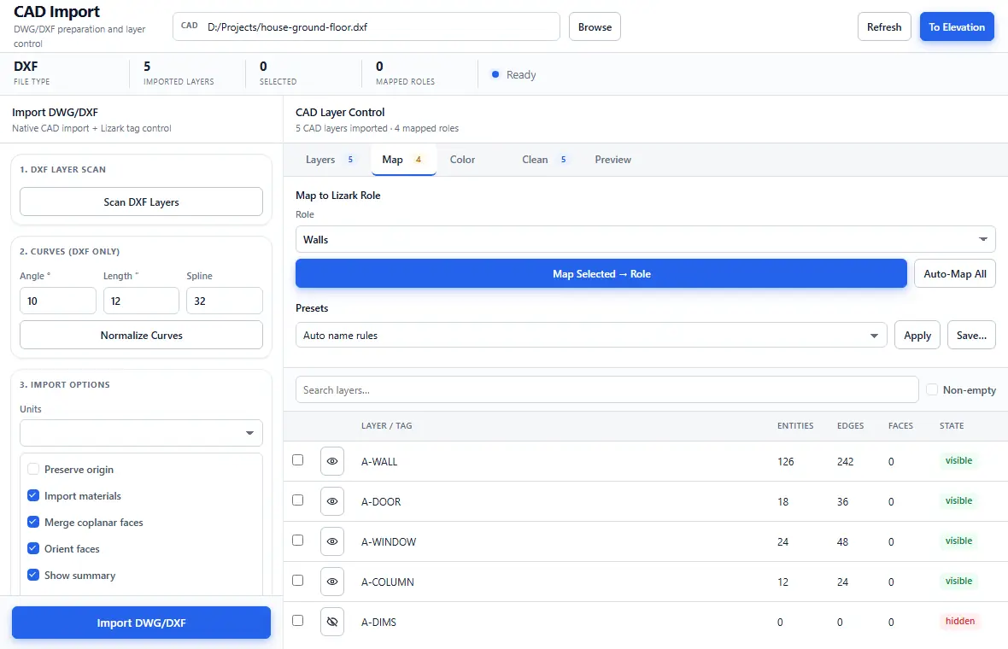
Task: Uncheck Merge coplanar faces
Action: point(33,522)
